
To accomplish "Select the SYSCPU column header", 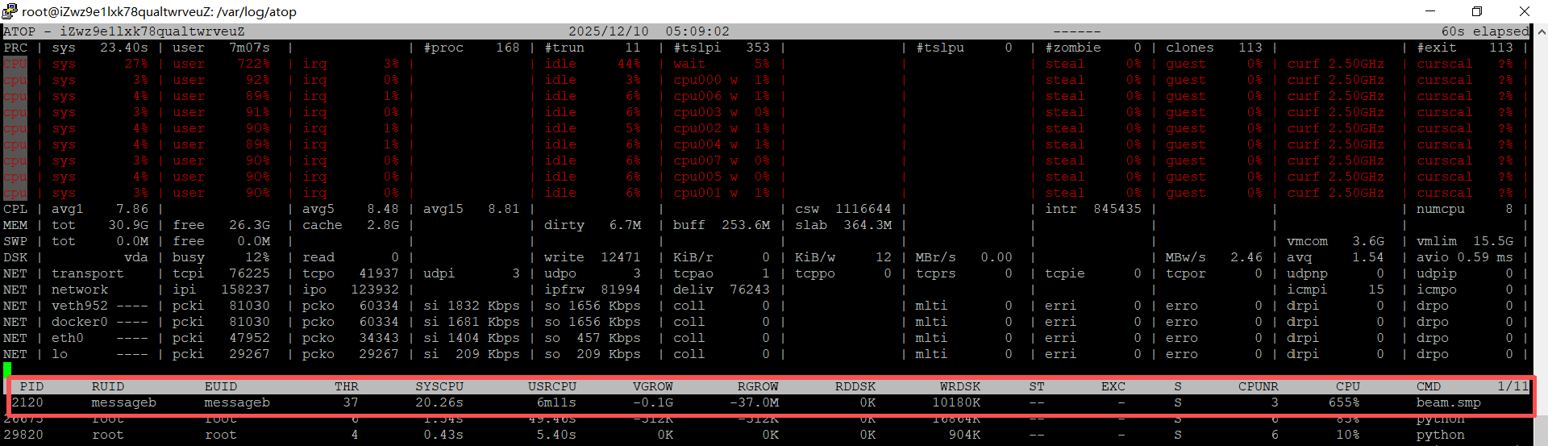I will 439,386.
